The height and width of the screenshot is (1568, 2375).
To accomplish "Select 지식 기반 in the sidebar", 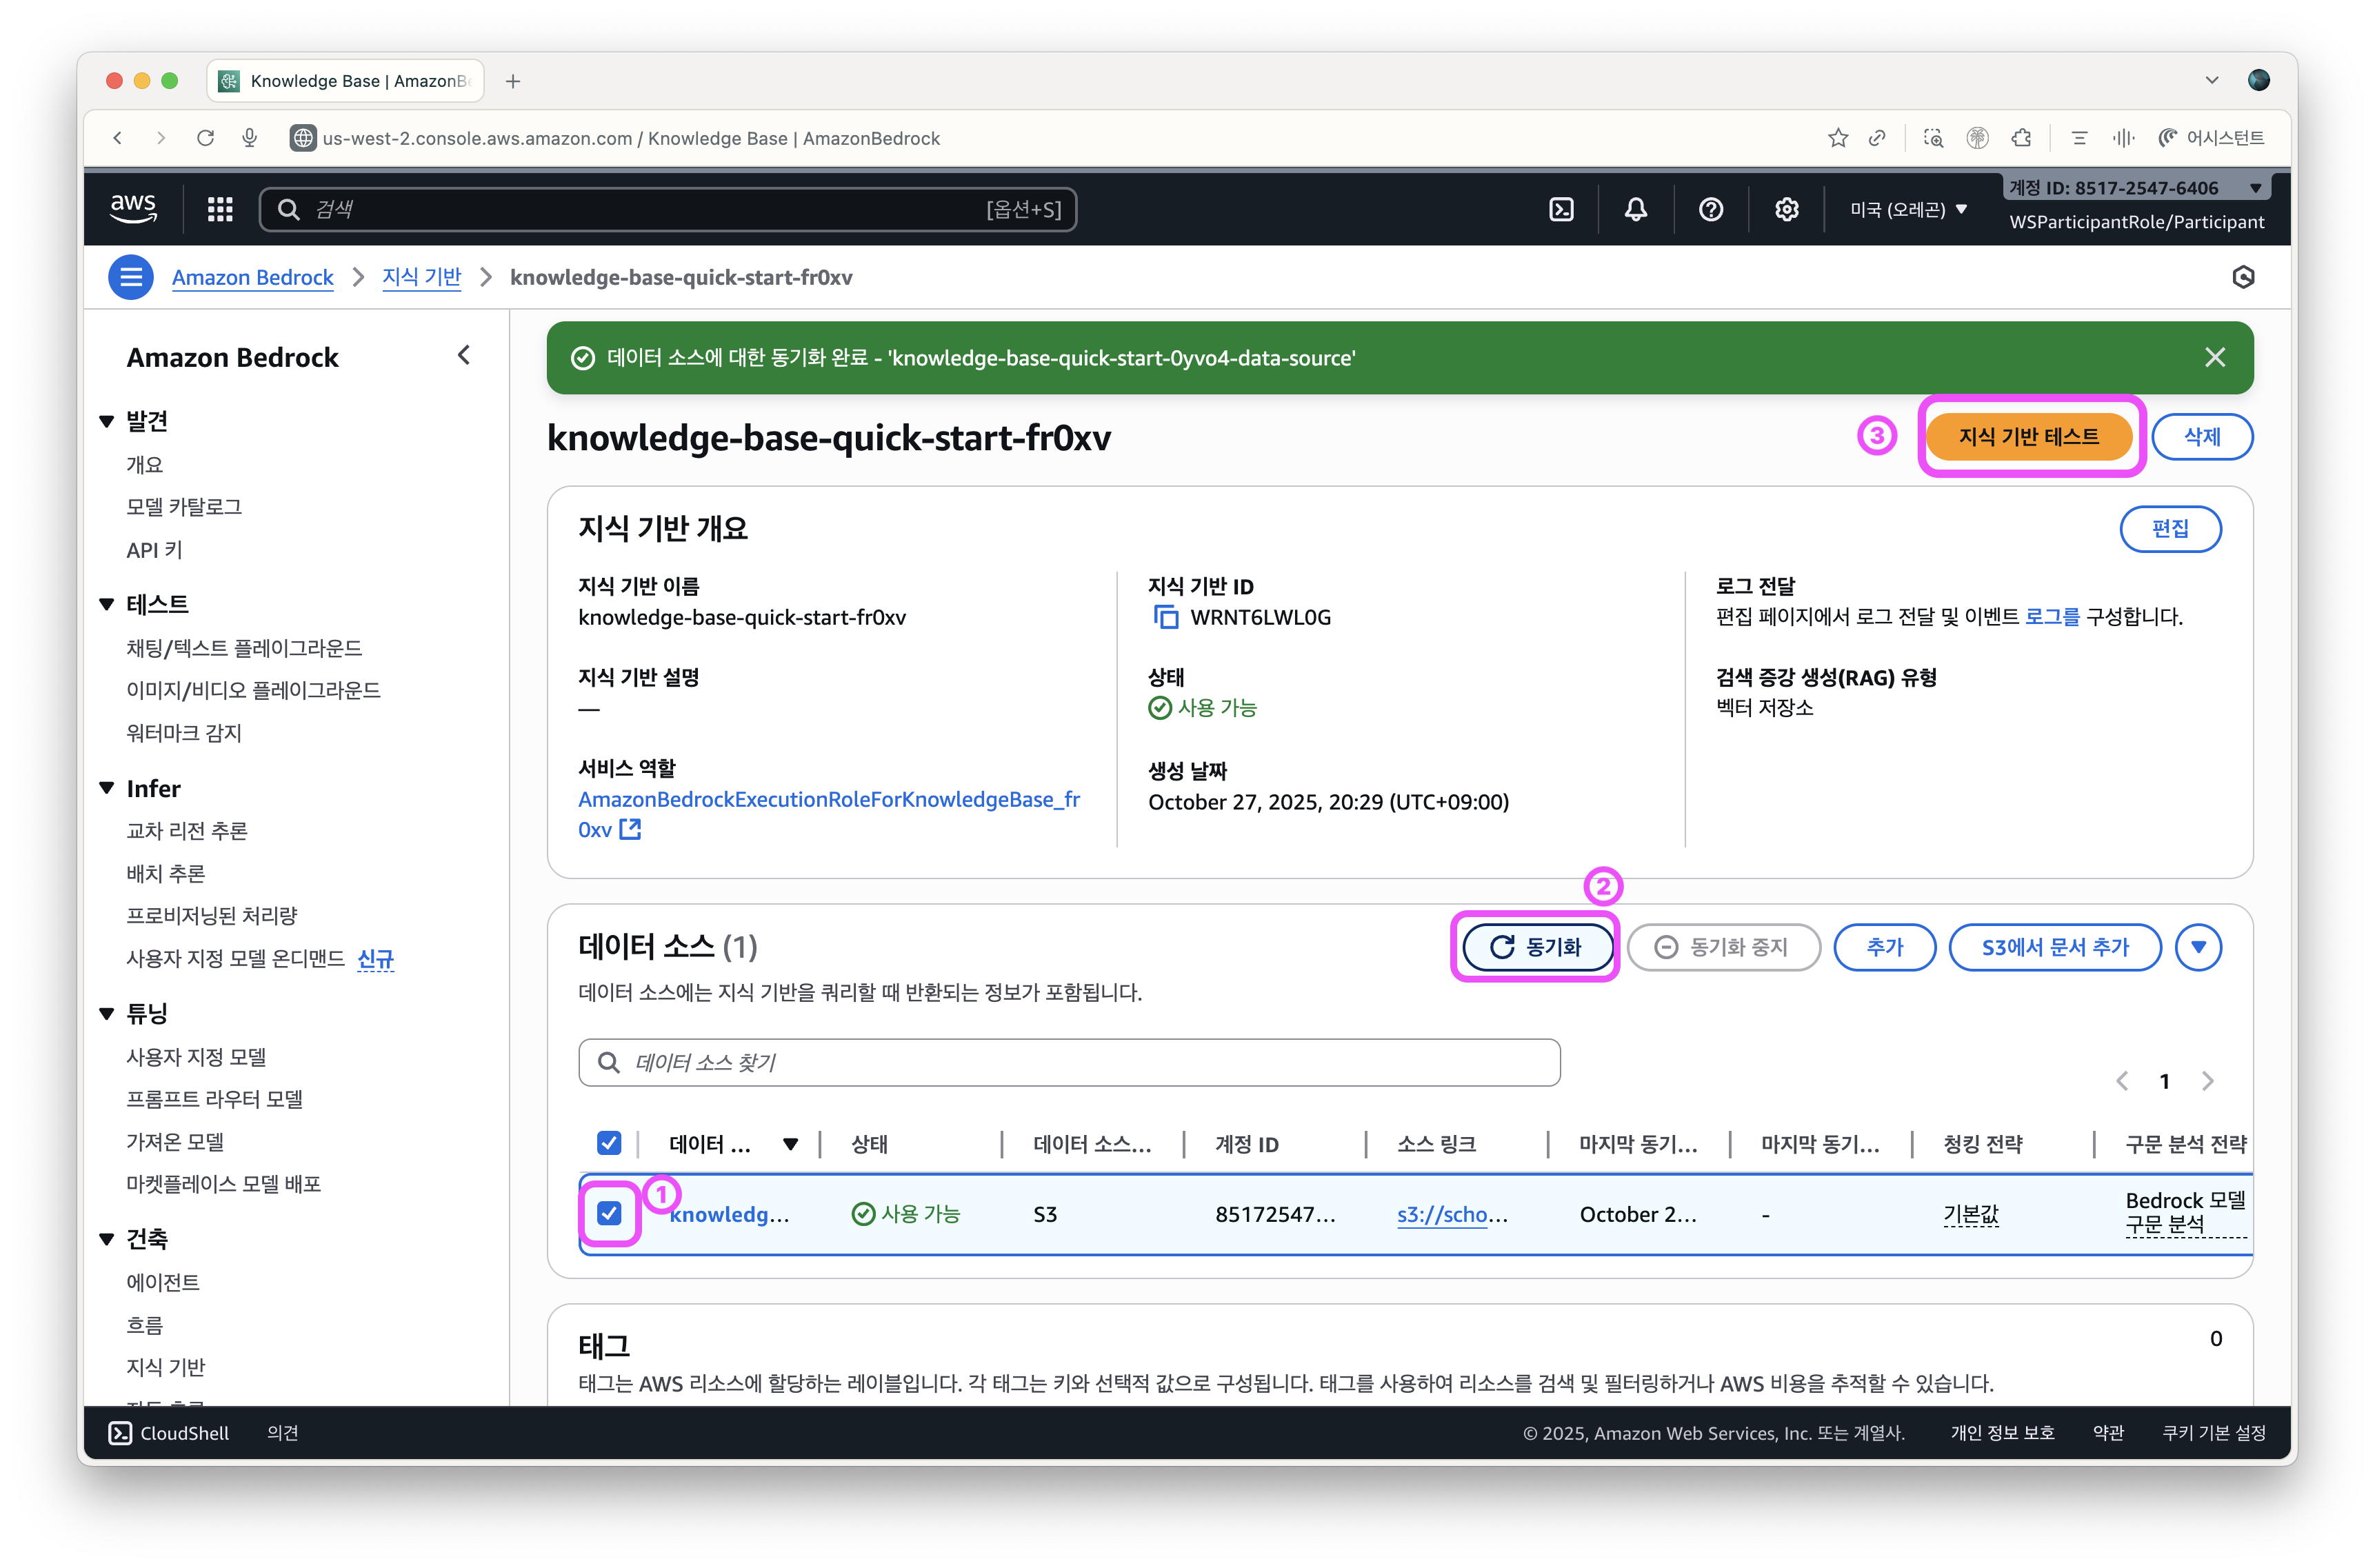I will point(166,1367).
